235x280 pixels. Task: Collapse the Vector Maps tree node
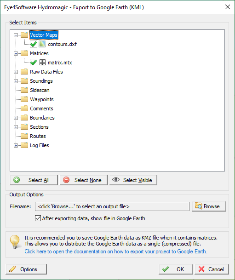(x=16, y=35)
